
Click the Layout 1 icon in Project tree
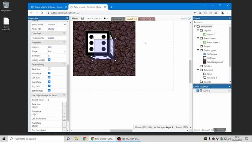click(x=205, y=34)
